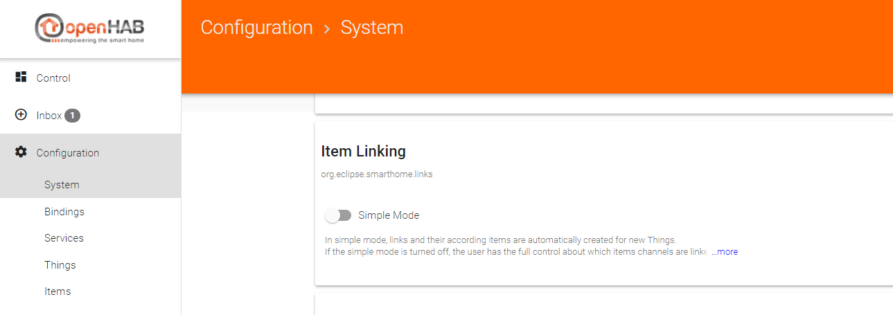The image size is (893, 315).
Task: Click the Item Linking section heading
Action: (x=364, y=151)
